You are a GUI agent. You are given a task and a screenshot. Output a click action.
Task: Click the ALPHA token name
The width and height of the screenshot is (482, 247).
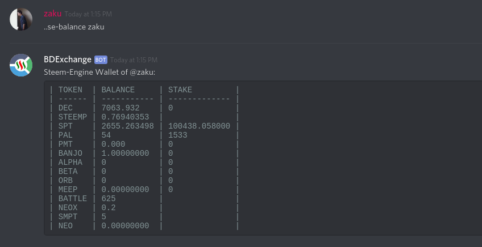(x=70, y=163)
